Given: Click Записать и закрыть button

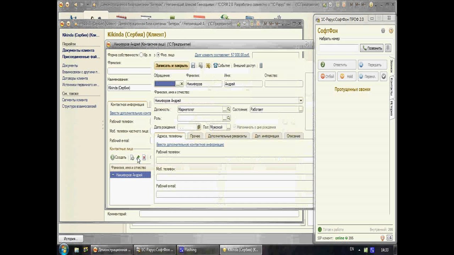Looking at the screenshot, I should [172, 66].
